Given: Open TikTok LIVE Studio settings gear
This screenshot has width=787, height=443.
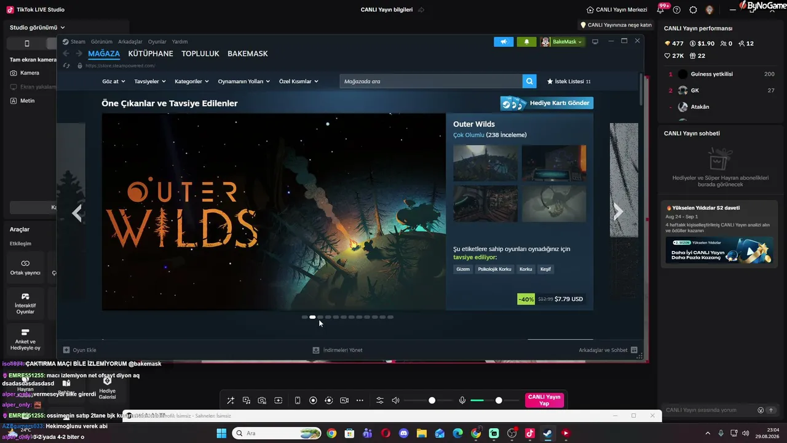Looking at the screenshot, I should tap(694, 10).
